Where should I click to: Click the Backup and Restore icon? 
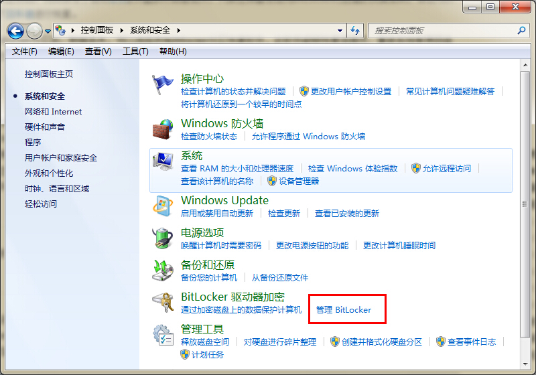click(x=162, y=270)
